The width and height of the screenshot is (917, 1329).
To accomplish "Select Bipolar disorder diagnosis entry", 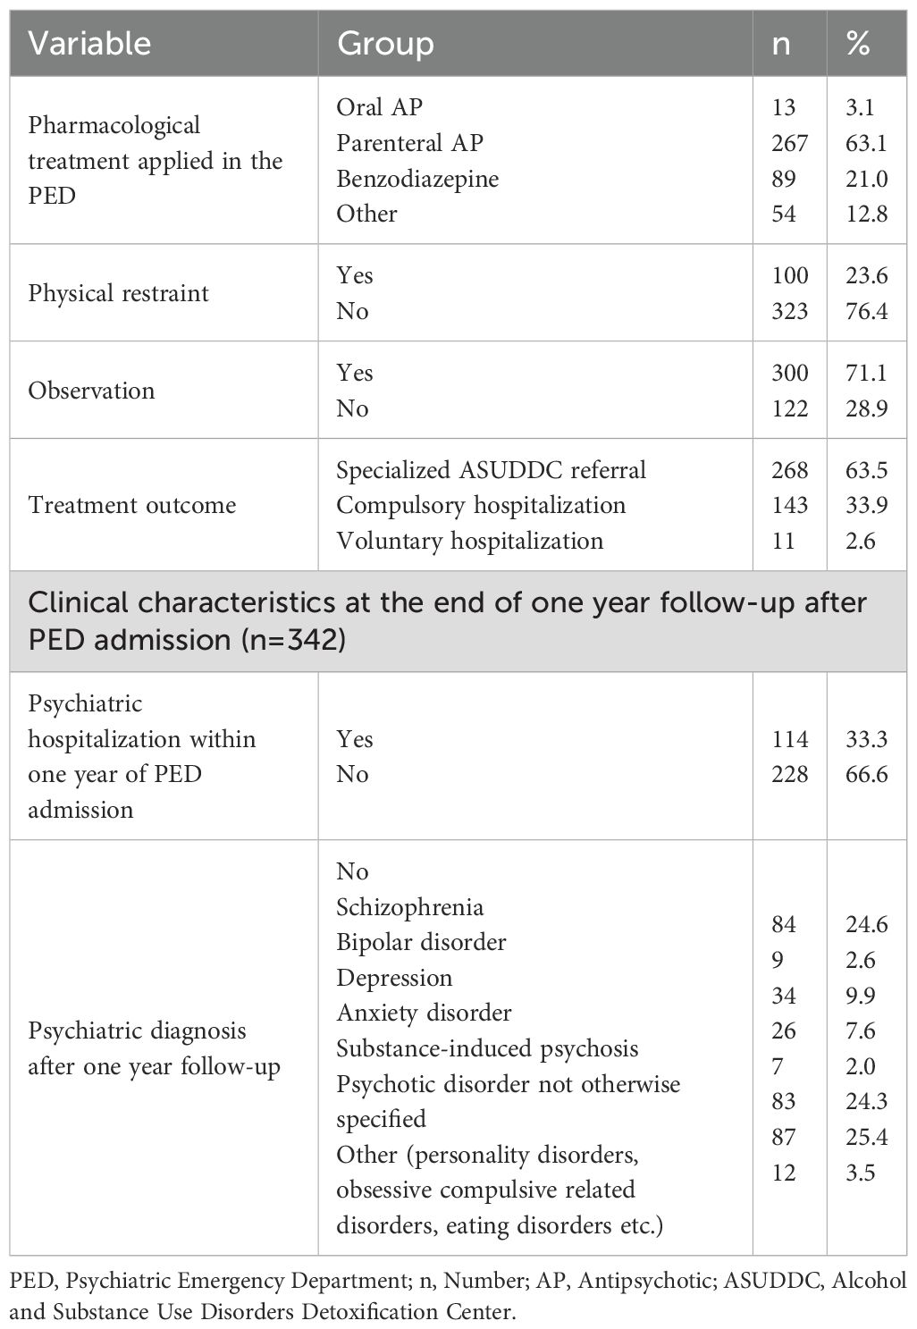I will (x=421, y=942).
